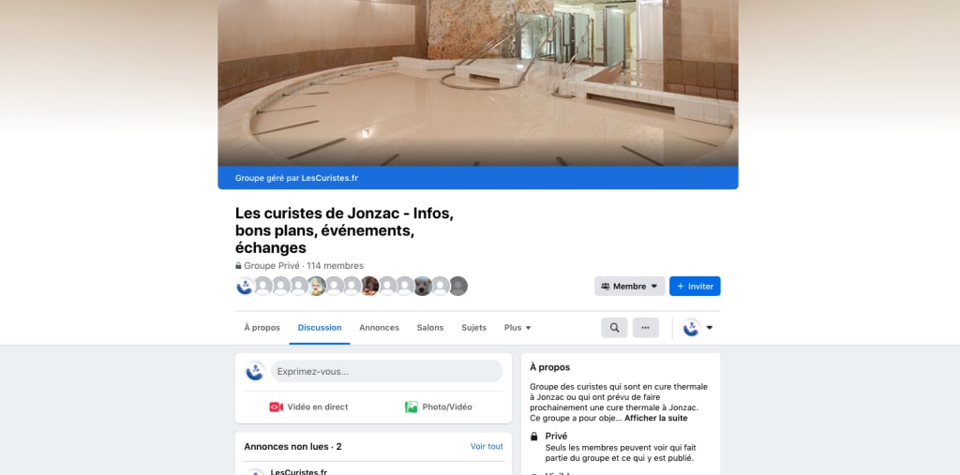Click the last dark grey member avatar
The height and width of the screenshot is (475, 960).
(x=457, y=286)
